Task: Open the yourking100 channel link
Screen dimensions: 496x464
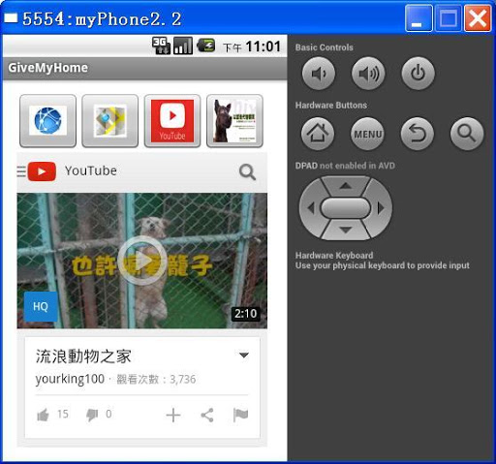Action: [x=70, y=379]
